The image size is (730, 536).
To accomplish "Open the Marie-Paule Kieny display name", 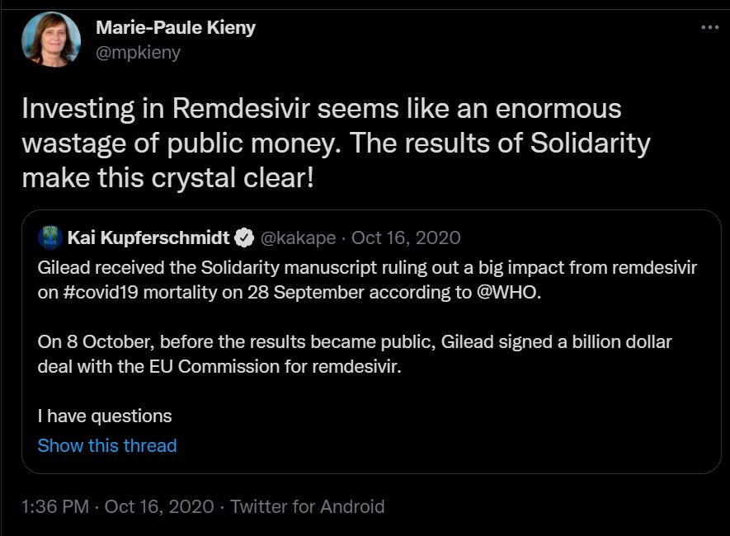I will 176,27.
